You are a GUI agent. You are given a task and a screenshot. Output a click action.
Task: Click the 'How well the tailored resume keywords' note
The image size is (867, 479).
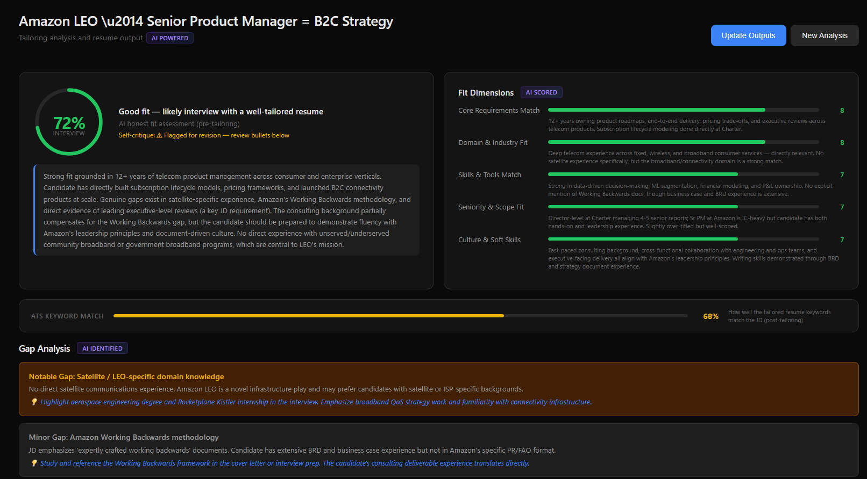779,316
